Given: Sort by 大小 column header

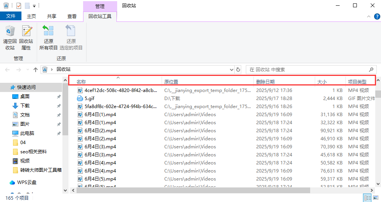Looking at the screenshot, I should [322, 82].
